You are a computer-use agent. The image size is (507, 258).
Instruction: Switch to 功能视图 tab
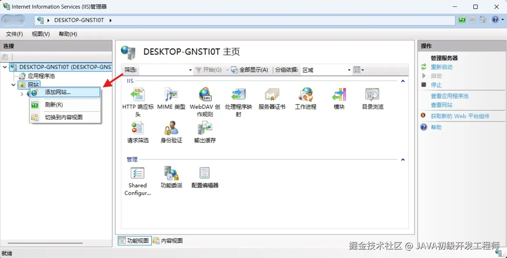click(135, 241)
